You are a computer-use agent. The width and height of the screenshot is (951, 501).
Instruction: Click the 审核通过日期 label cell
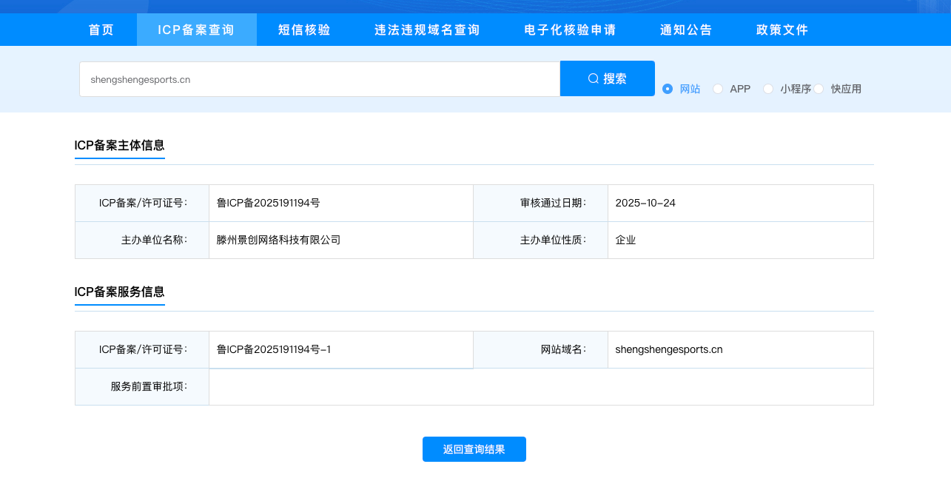click(541, 204)
